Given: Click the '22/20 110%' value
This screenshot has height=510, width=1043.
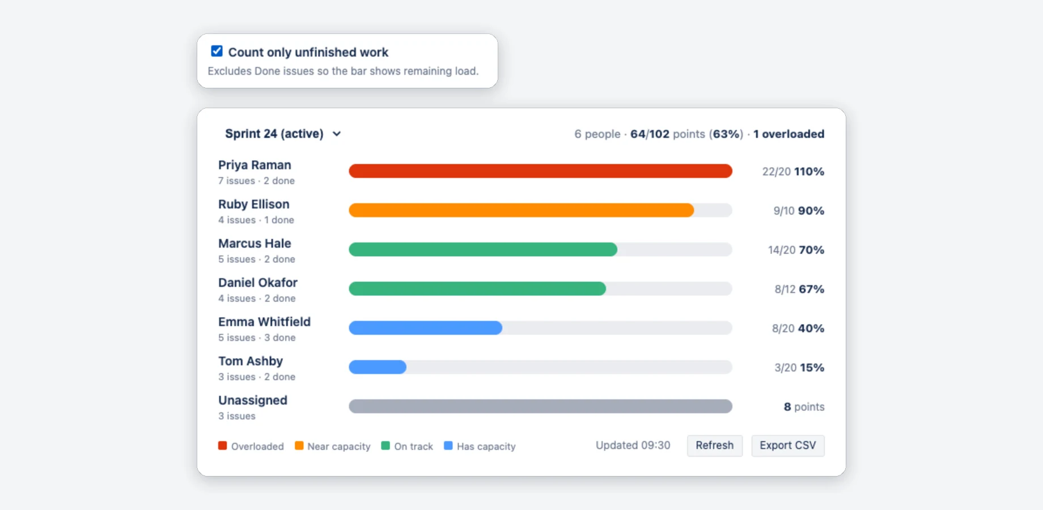Looking at the screenshot, I should [793, 171].
